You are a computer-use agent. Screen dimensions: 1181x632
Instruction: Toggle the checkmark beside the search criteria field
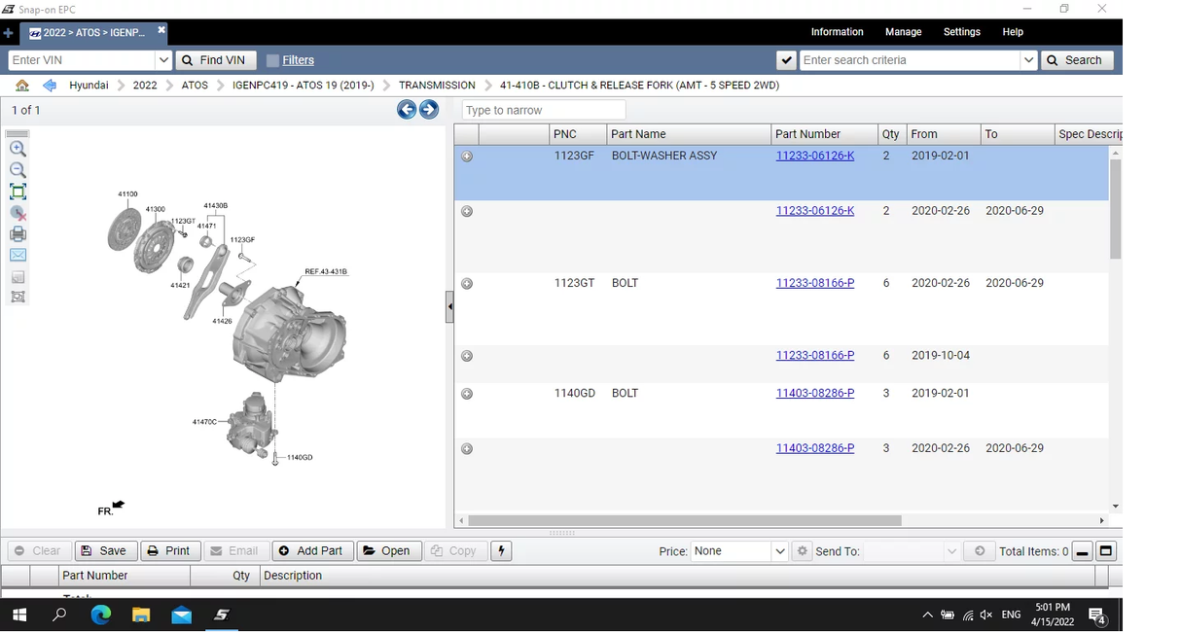(787, 60)
